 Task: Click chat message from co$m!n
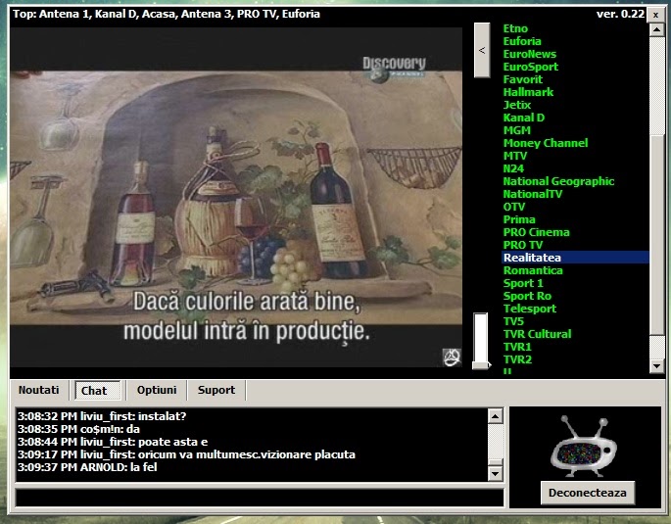(78, 429)
